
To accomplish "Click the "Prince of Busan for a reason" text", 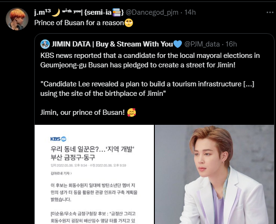I will [79, 23].
